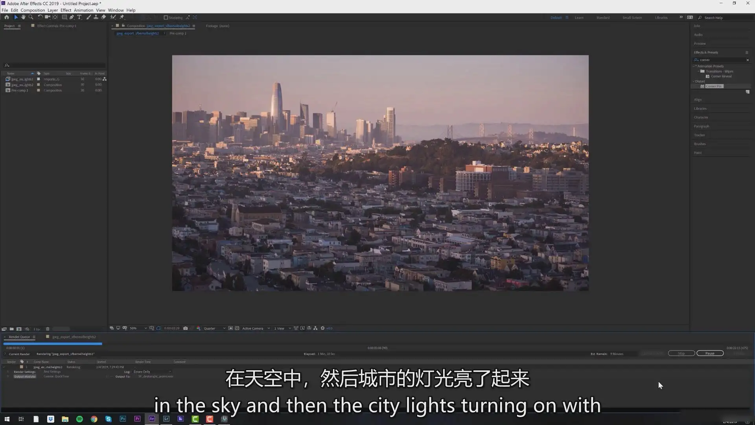Toggle the mask and shape path visibility
Screen dimensions: 755x425
pos(158,328)
